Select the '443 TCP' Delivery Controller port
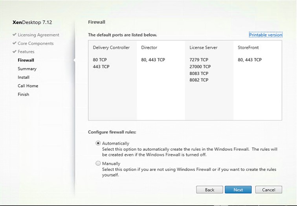 [x=101, y=67]
